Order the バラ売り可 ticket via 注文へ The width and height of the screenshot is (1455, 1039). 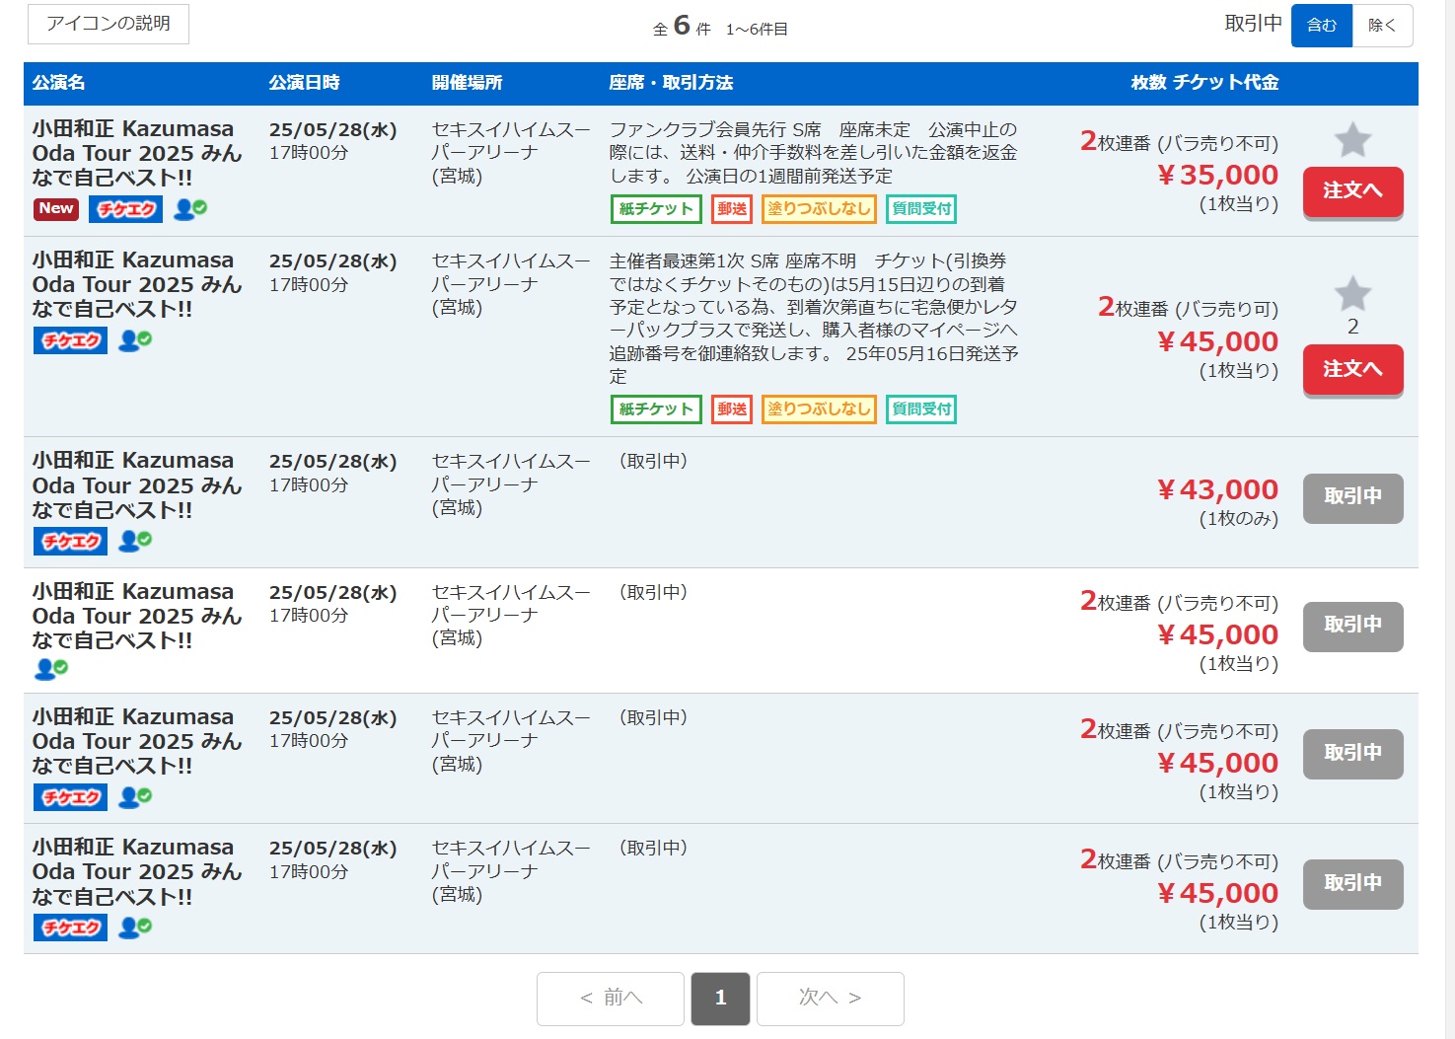[1352, 370]
